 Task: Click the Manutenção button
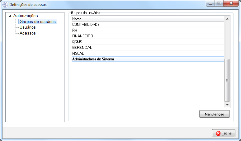[x=214, y=114]
